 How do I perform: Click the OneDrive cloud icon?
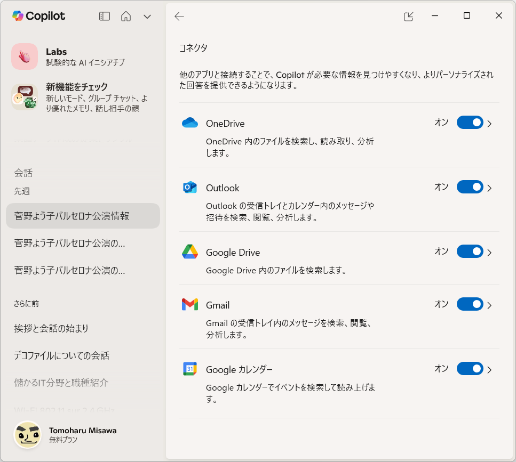click(190, 123)
